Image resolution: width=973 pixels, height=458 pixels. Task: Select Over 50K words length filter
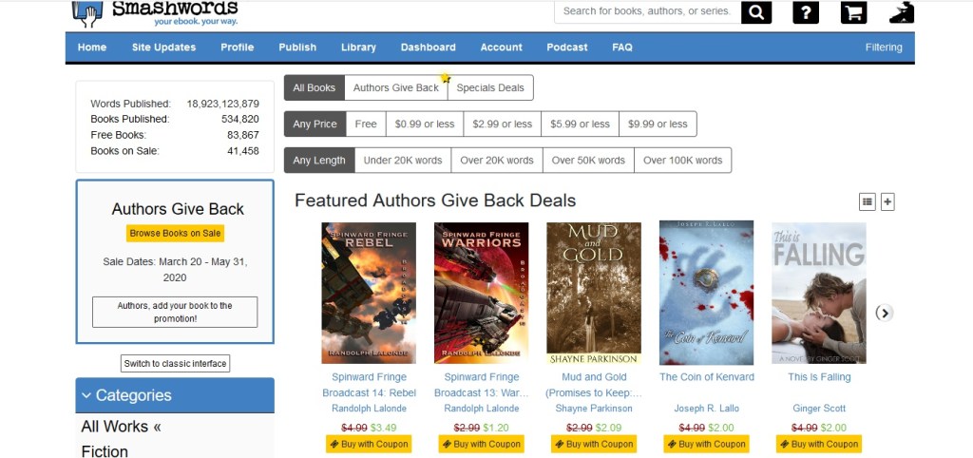[588, 161]
